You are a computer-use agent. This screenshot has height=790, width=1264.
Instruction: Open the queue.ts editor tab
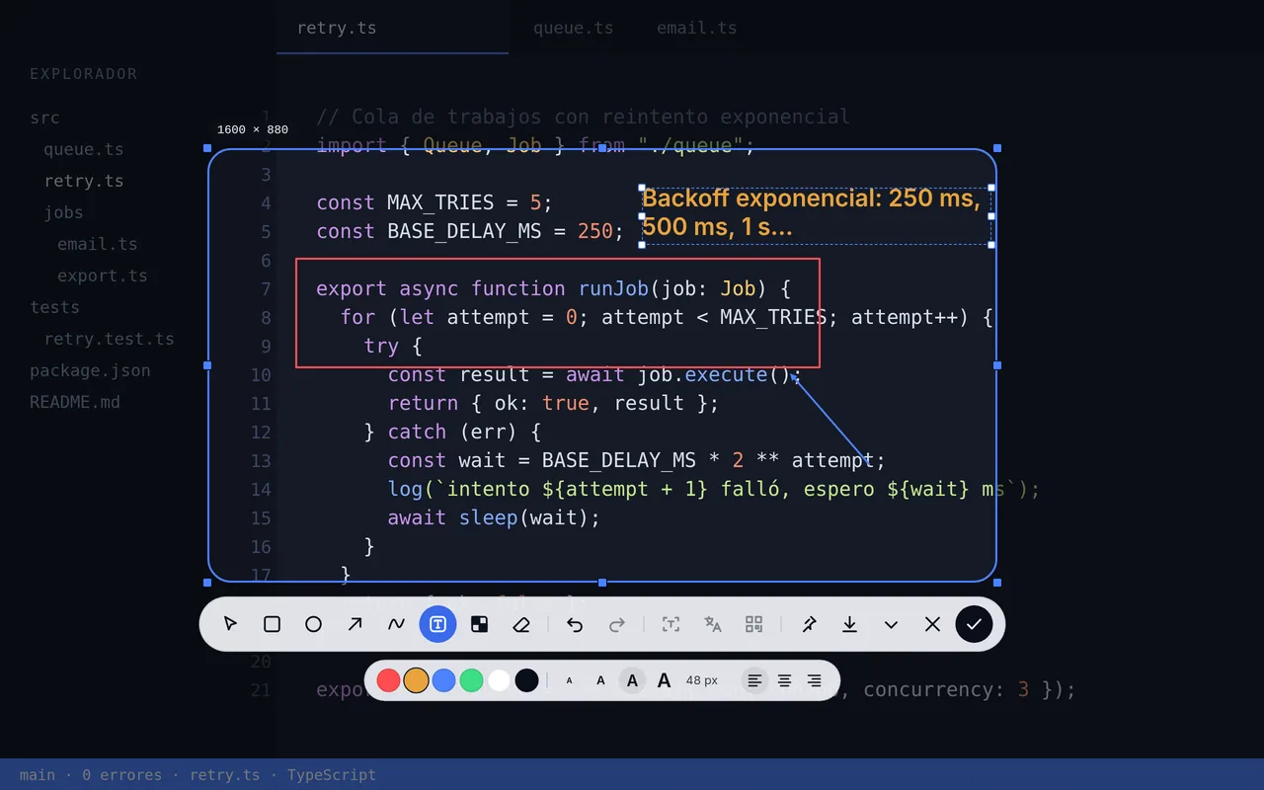click(574, 28)
